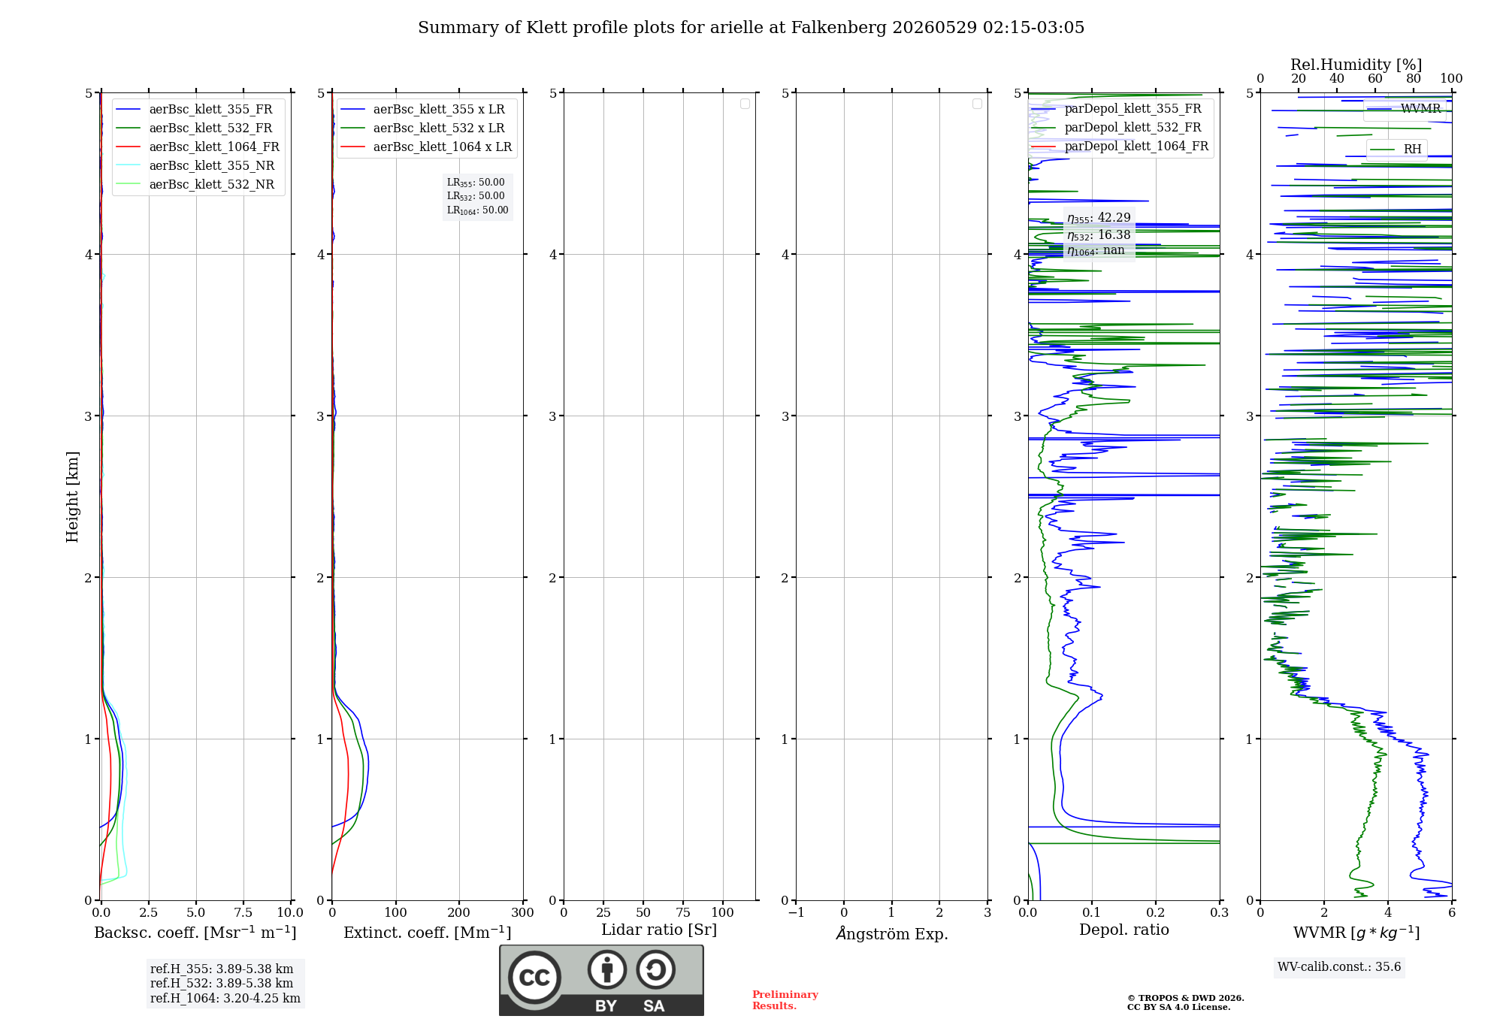
Task: Click the Backsc. coeff. x-axis label
Action: pos(195,933)
